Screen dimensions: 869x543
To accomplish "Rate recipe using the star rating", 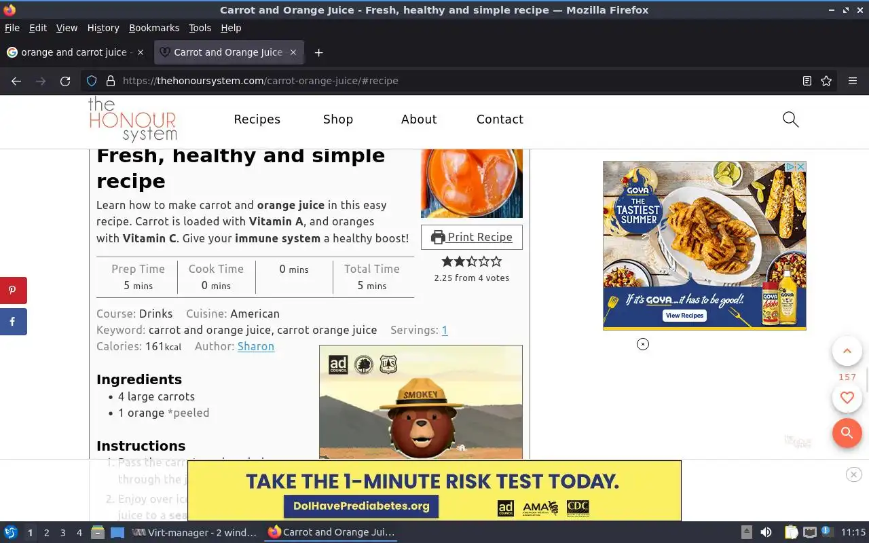I will [x=472, y=261].
